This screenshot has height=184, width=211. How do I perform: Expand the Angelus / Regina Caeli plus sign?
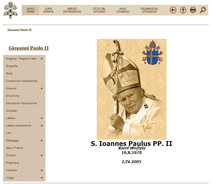(x=42, y=59)
